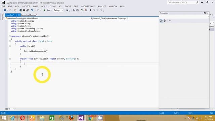The width and height of the screenshot is (215, 121).
Task: Open the EDIT menu
Action: pyautogui.click(x=10, y=6)
